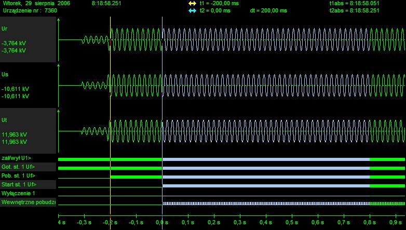Select the Ut channel label panel
This screenshot has height=230, width=406.
[28, 131]
